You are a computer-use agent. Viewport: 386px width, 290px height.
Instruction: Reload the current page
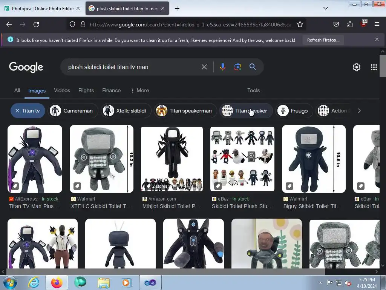click(36, 25)
